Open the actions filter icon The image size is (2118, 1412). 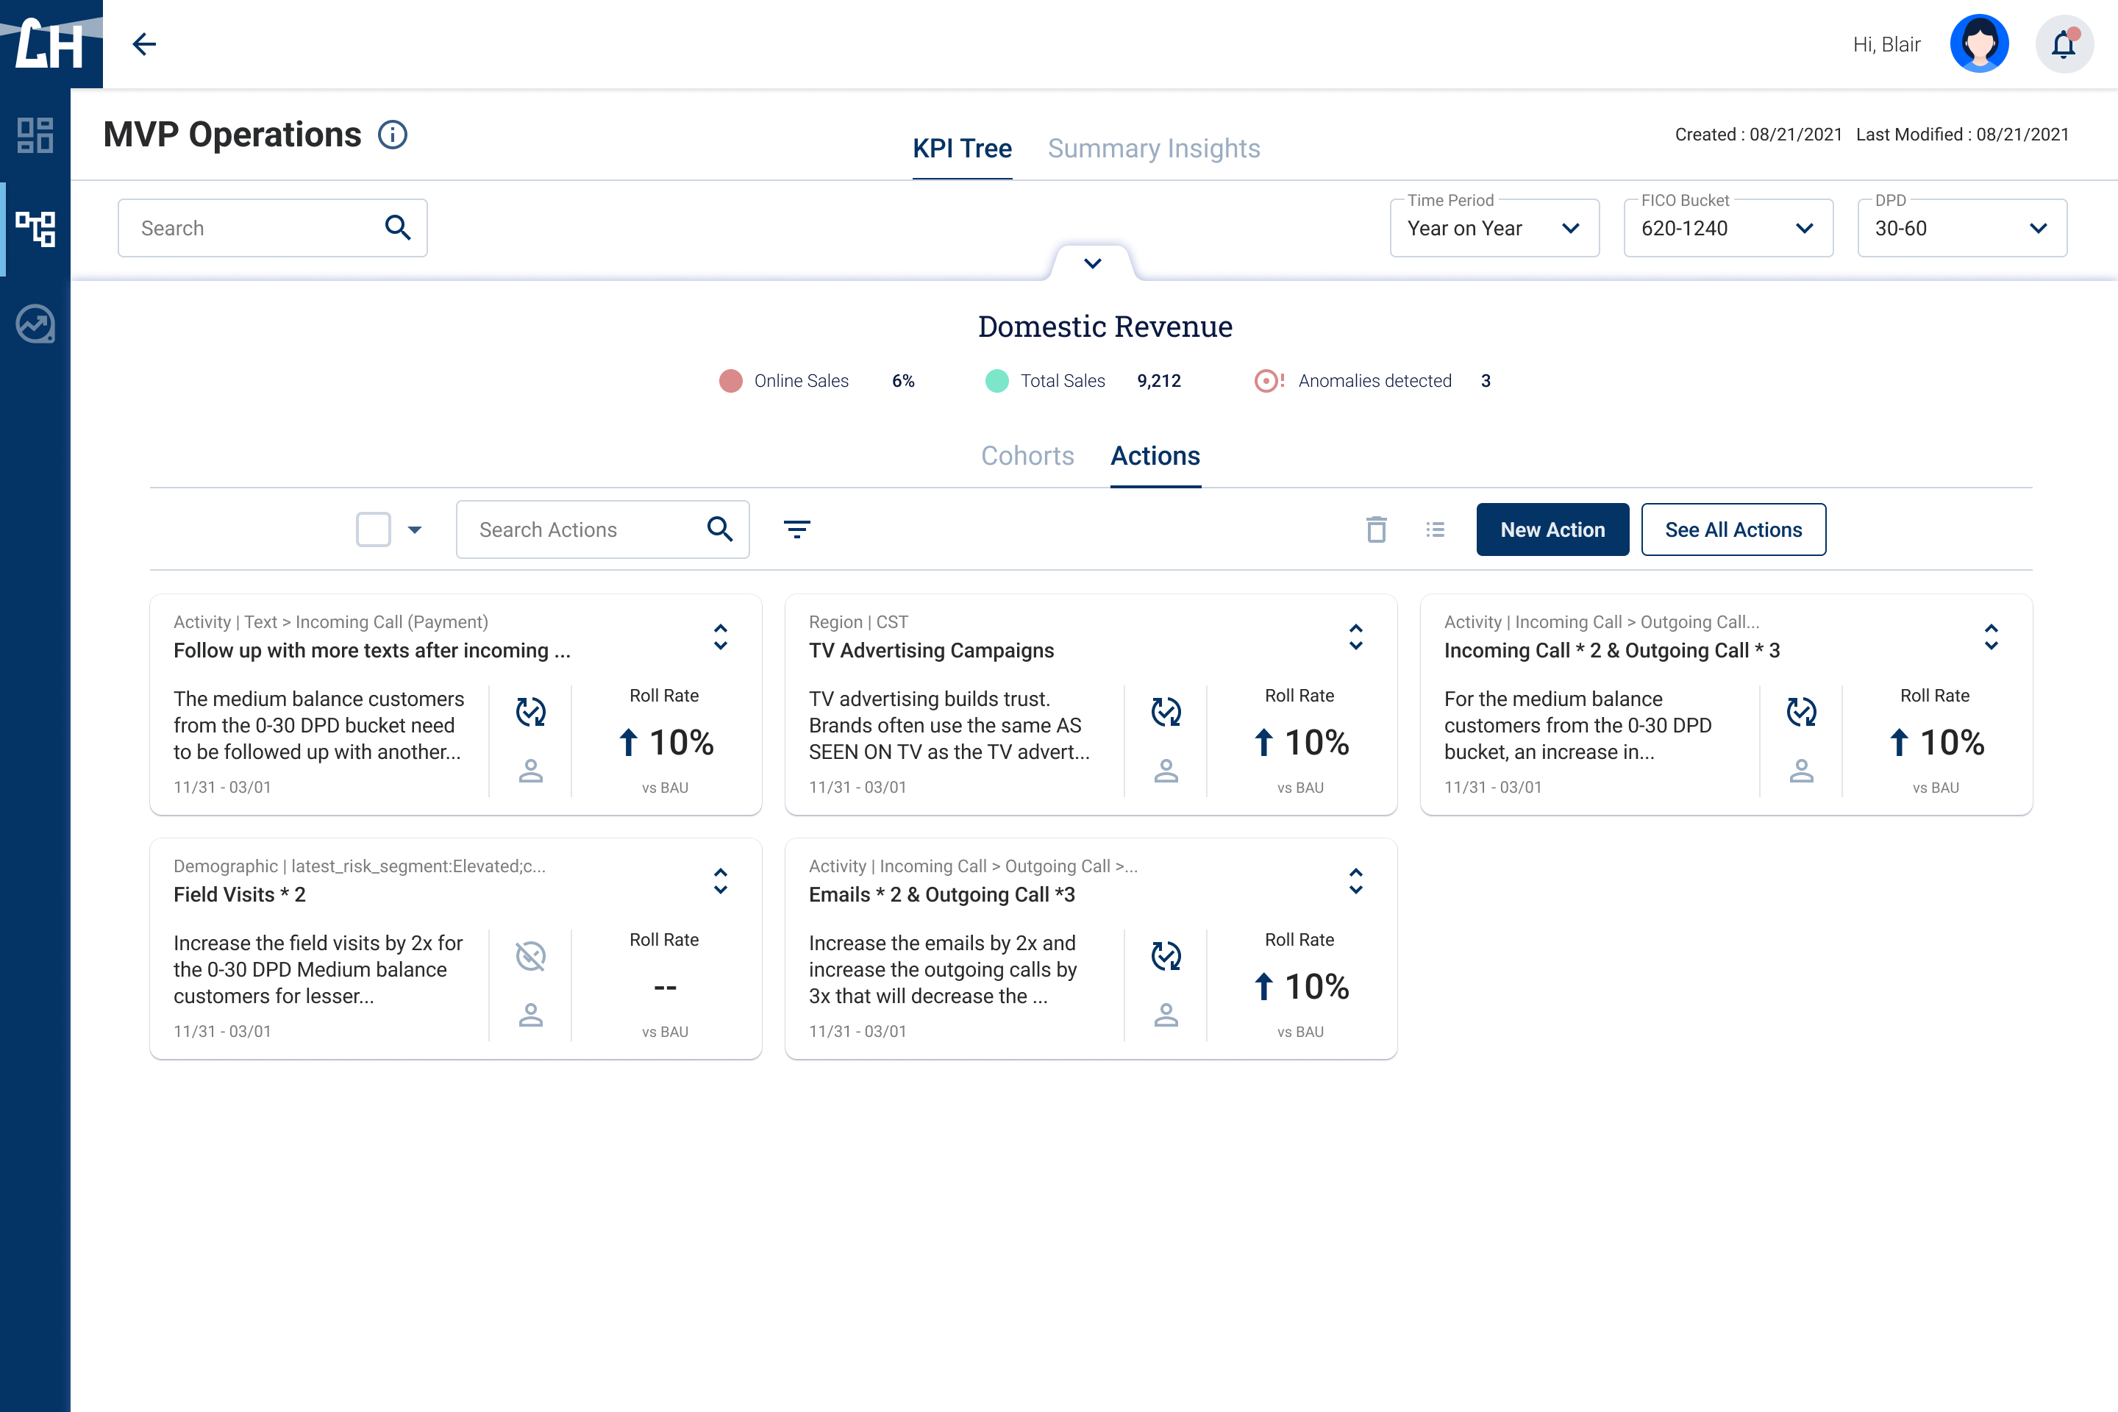tap(797, 529)
